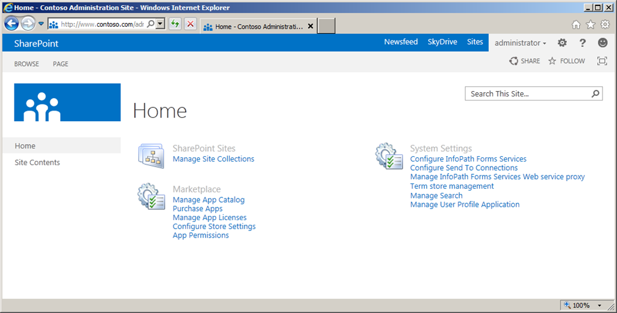Click the site search magnifier icon
Screen dimensions: 617x313
click(596, 93)
